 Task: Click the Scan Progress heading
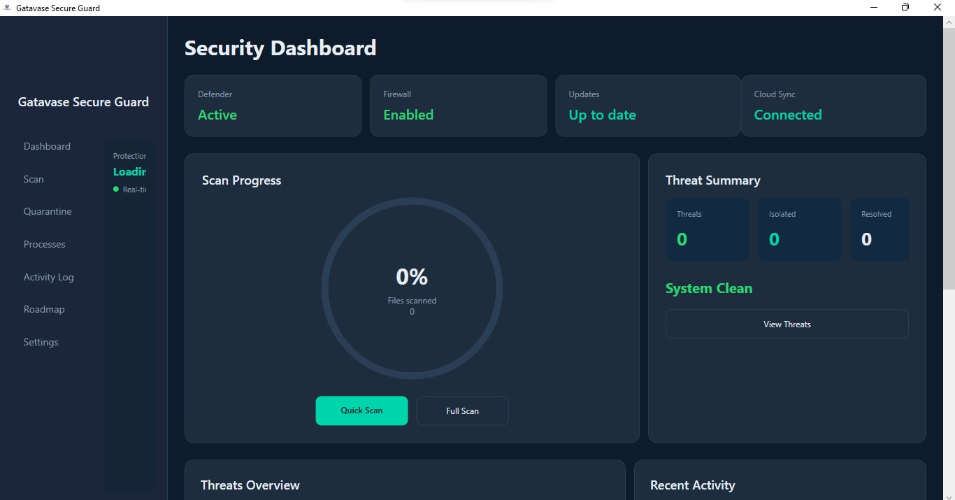241,180
